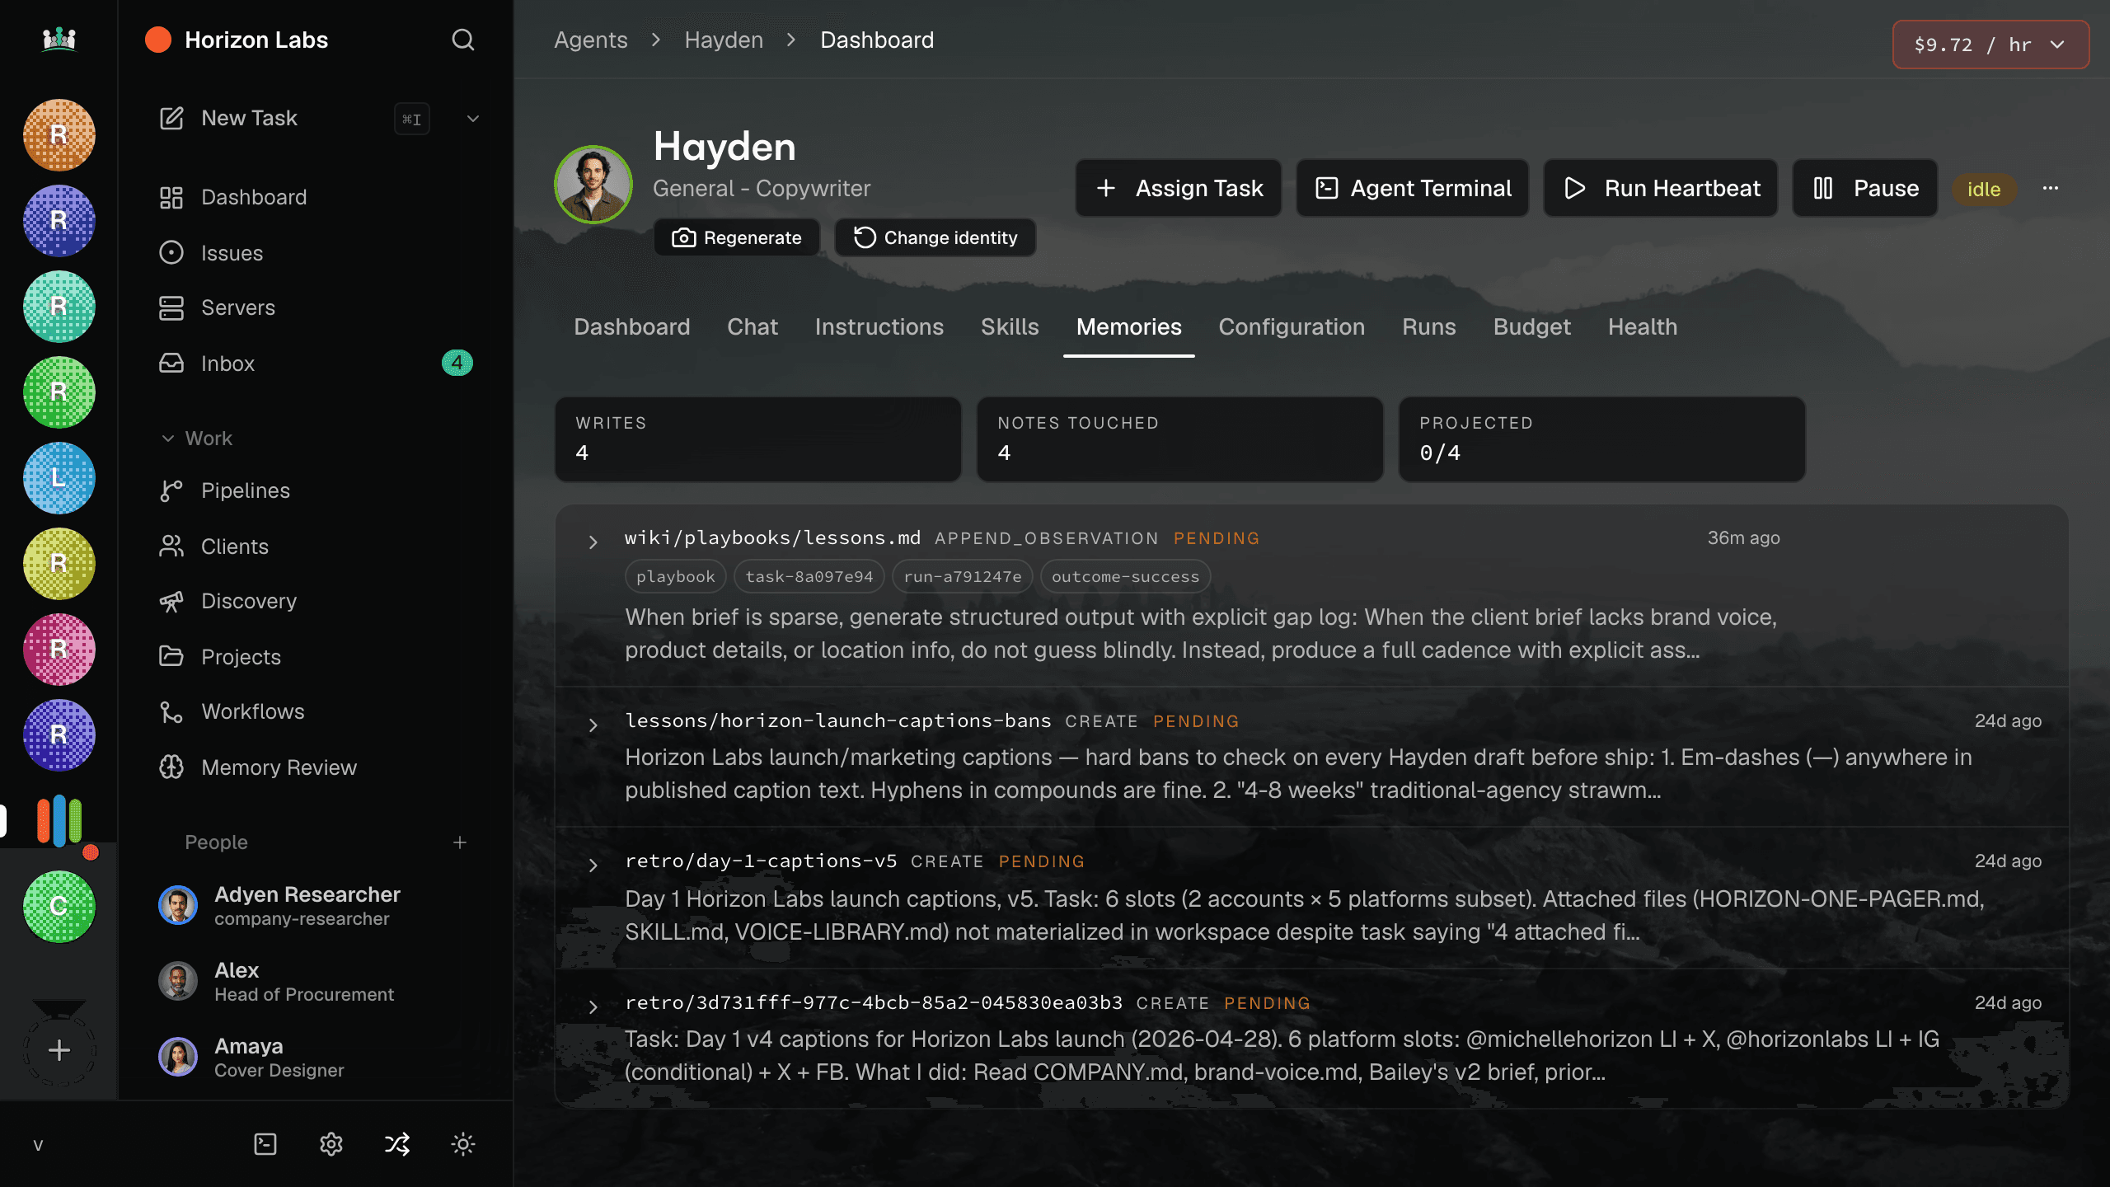
Task: Open the terminal icon in the bottom bar
Action: [265, 1144]
